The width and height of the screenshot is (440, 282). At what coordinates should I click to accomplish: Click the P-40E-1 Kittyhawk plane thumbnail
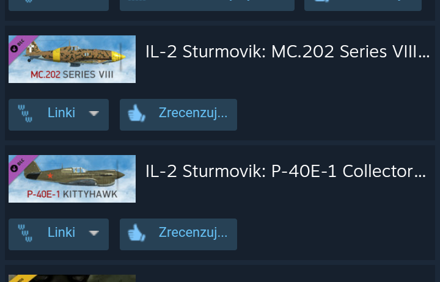pyautogui.click(x=72, y=179)
